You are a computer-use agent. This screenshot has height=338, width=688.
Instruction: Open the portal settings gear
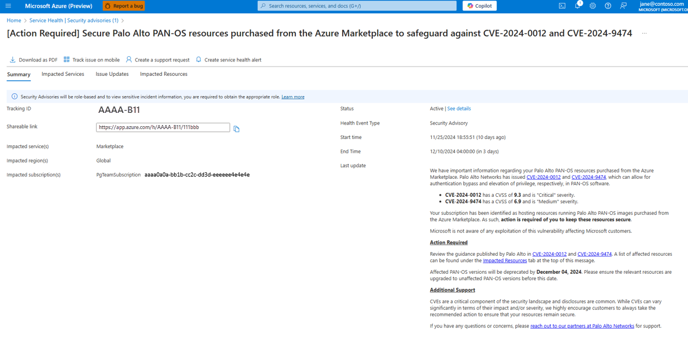[593, 6]
